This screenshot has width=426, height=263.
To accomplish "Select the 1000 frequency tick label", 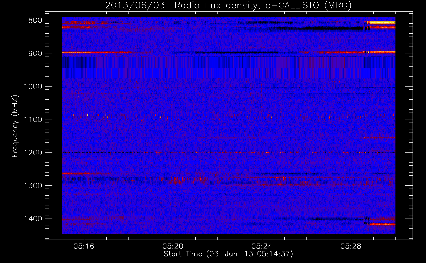I will pos(33,87).
